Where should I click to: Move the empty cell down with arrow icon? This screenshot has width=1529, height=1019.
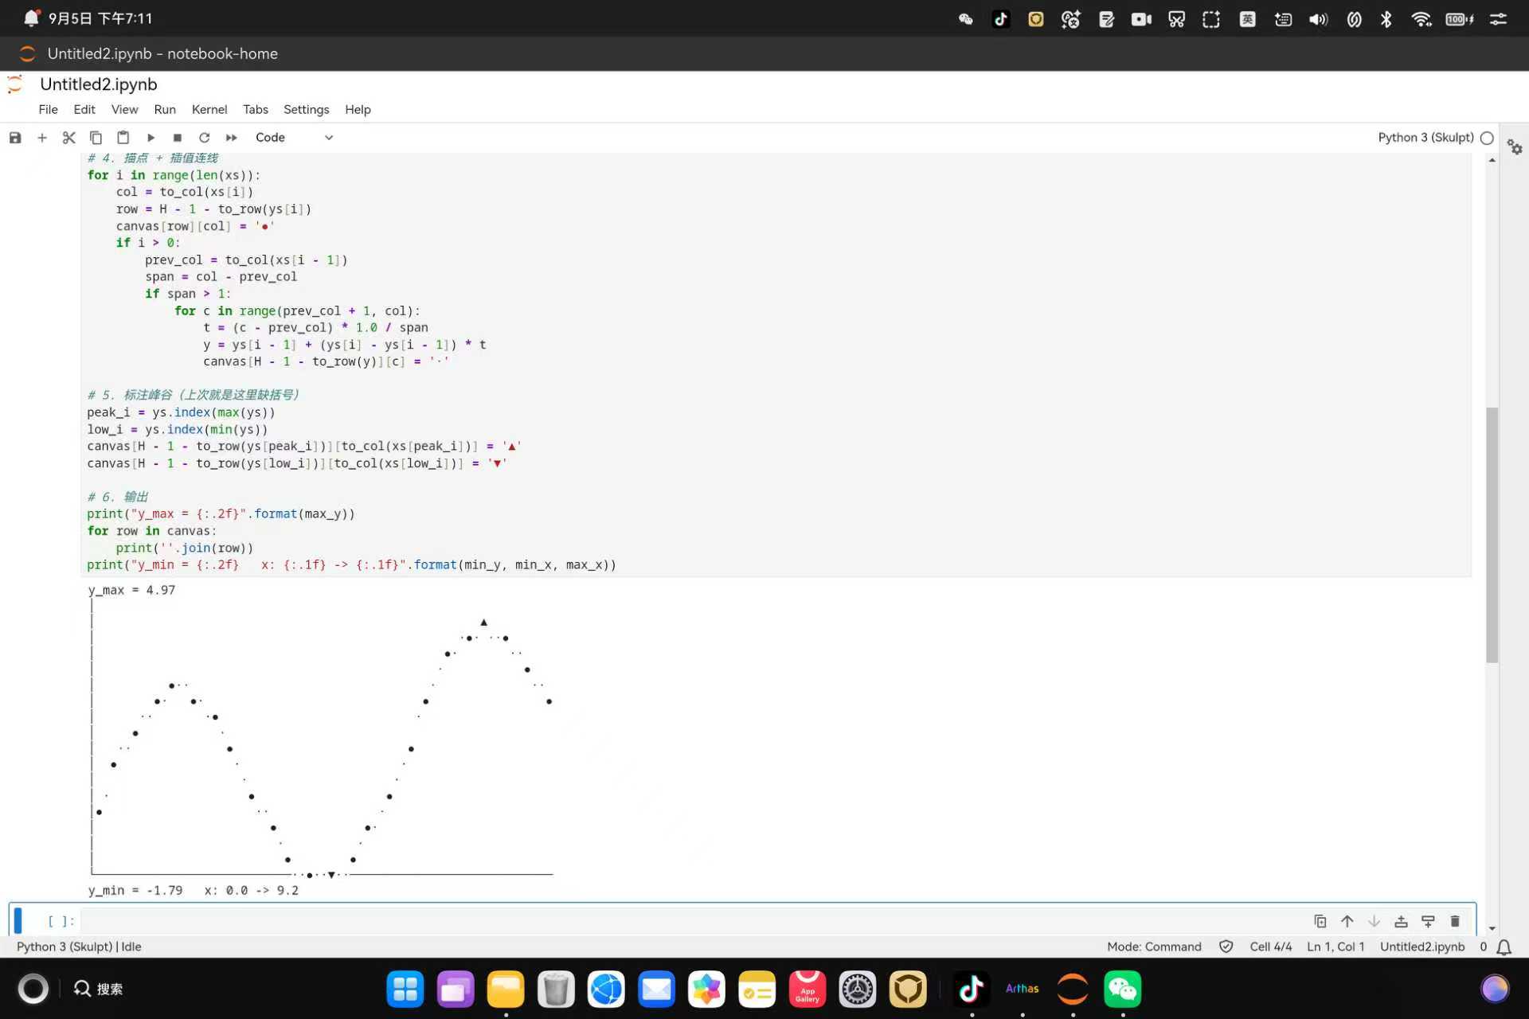(1375, 921)
